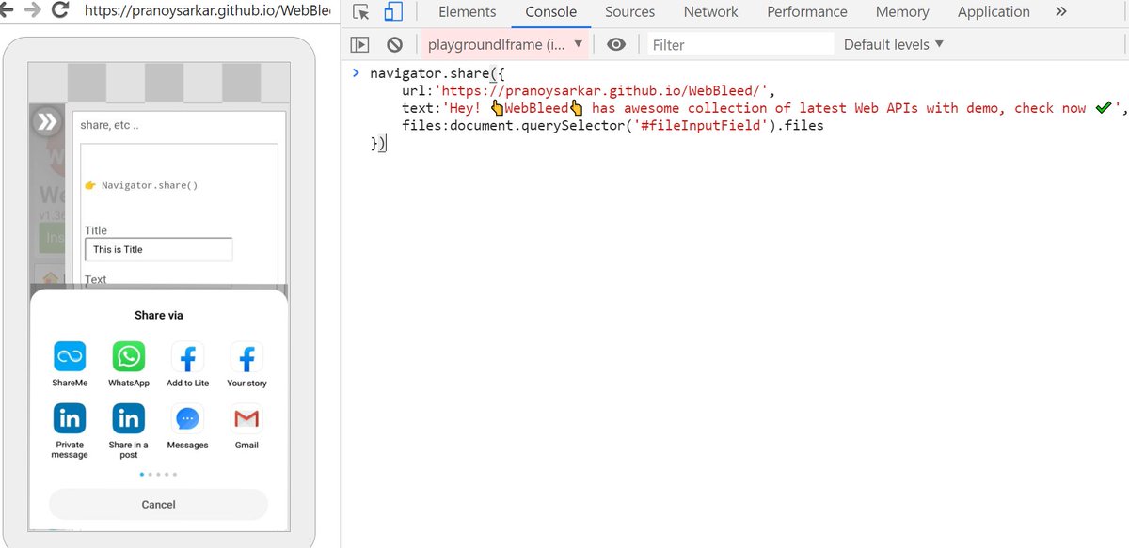Expand the sidebar with double-chevron button
Viewport: 1129px width, 548px height.
click(46, 121)
